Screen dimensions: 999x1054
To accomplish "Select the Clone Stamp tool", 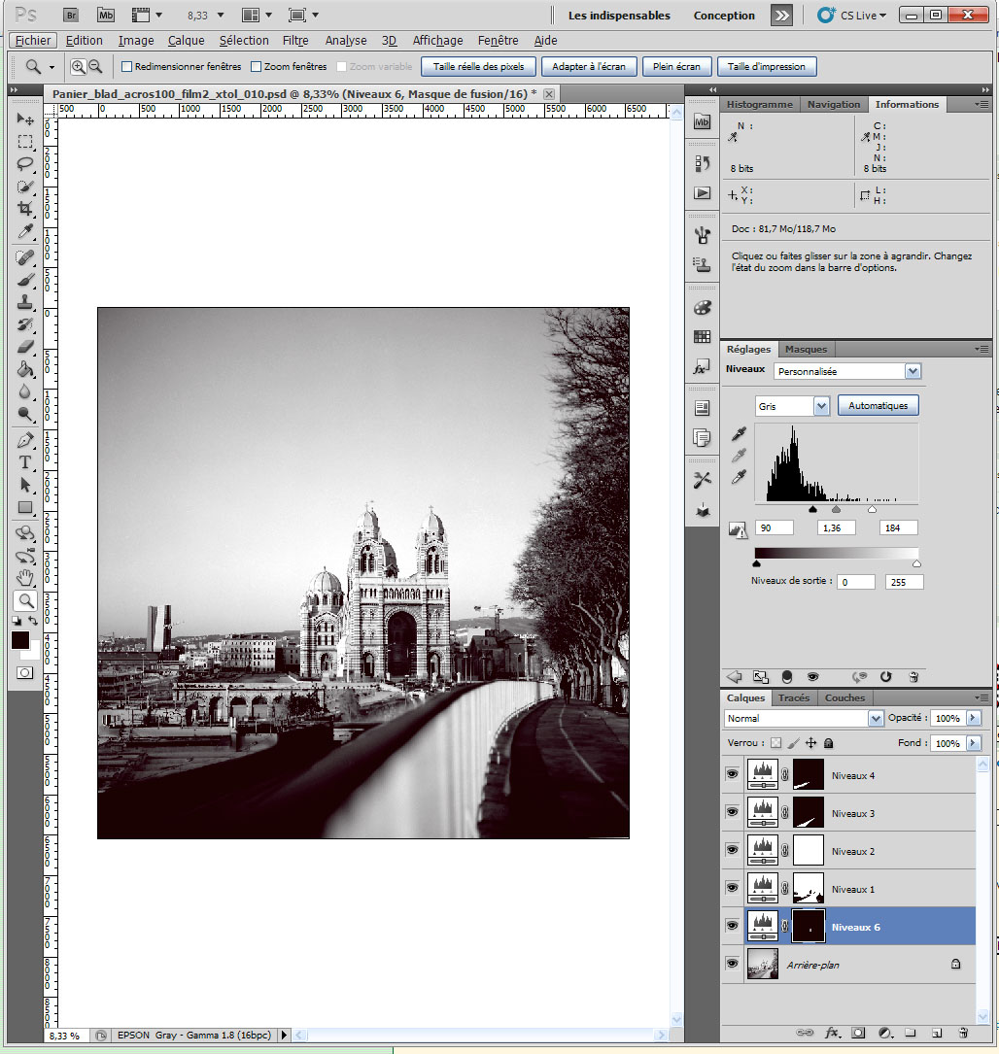I will coord(25,302).
